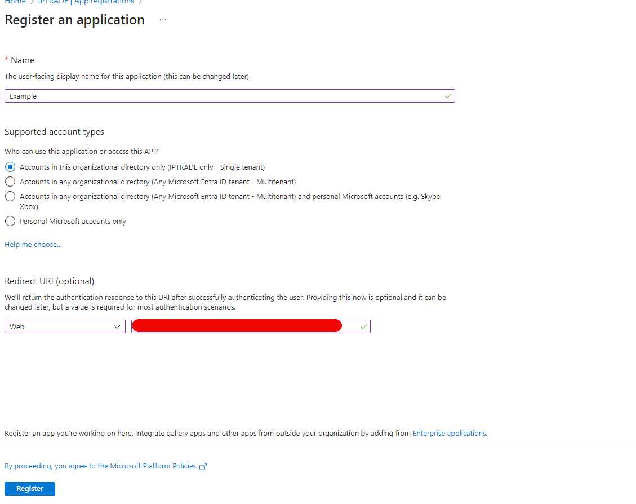Open Enterprise applications link
The width and height of the screenshot is (636, 504).
click(x=450, y=434)
